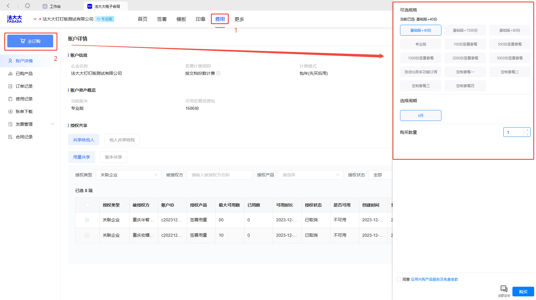The height and width of the screenshot is (300, 536).
Task: Click the 使用记录 clipboard icon
Action: point(10,99)
